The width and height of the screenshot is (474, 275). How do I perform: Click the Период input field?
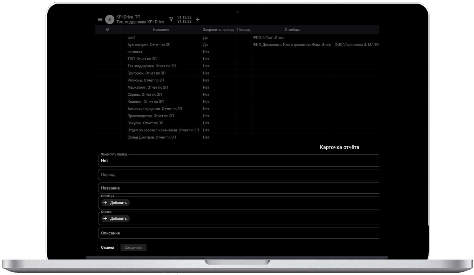tap(238, 174)
